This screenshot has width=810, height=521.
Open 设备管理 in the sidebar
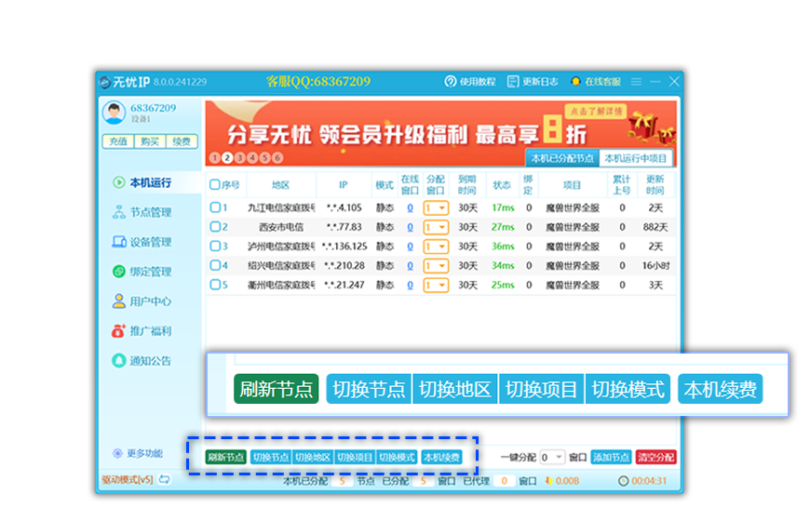[119, 242]
